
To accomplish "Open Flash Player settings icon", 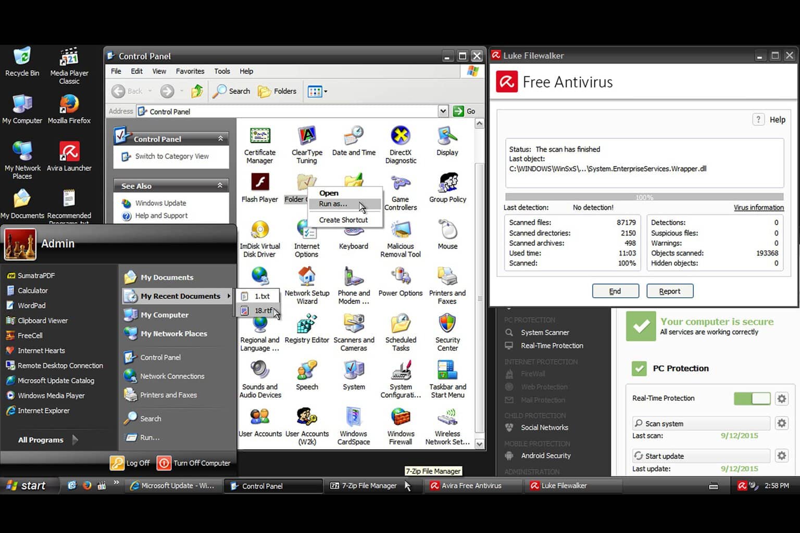I will [259, 188].
